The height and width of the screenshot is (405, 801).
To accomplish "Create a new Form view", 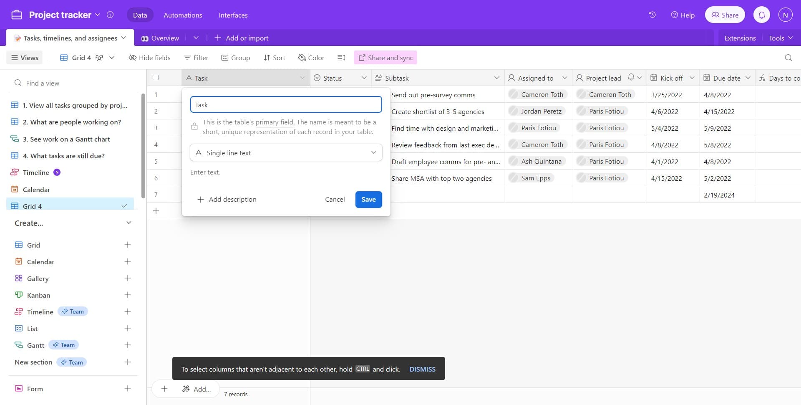I will tap(128, 389).
